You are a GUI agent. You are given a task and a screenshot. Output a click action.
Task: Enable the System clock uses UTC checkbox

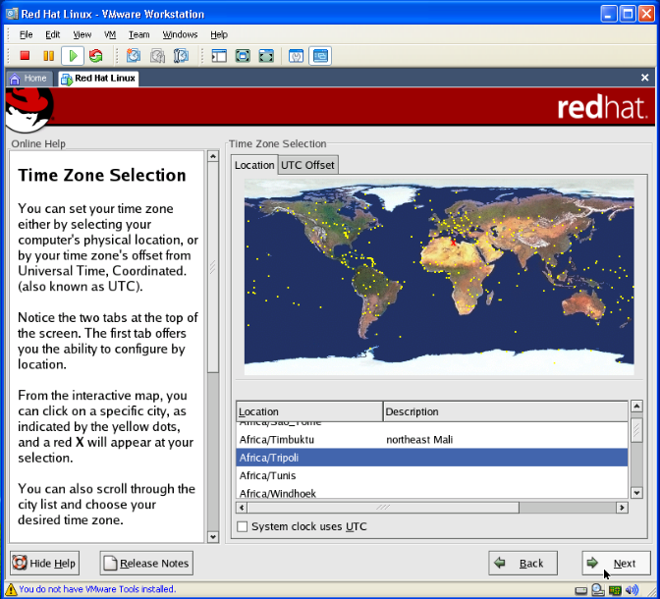click(243, 527)
